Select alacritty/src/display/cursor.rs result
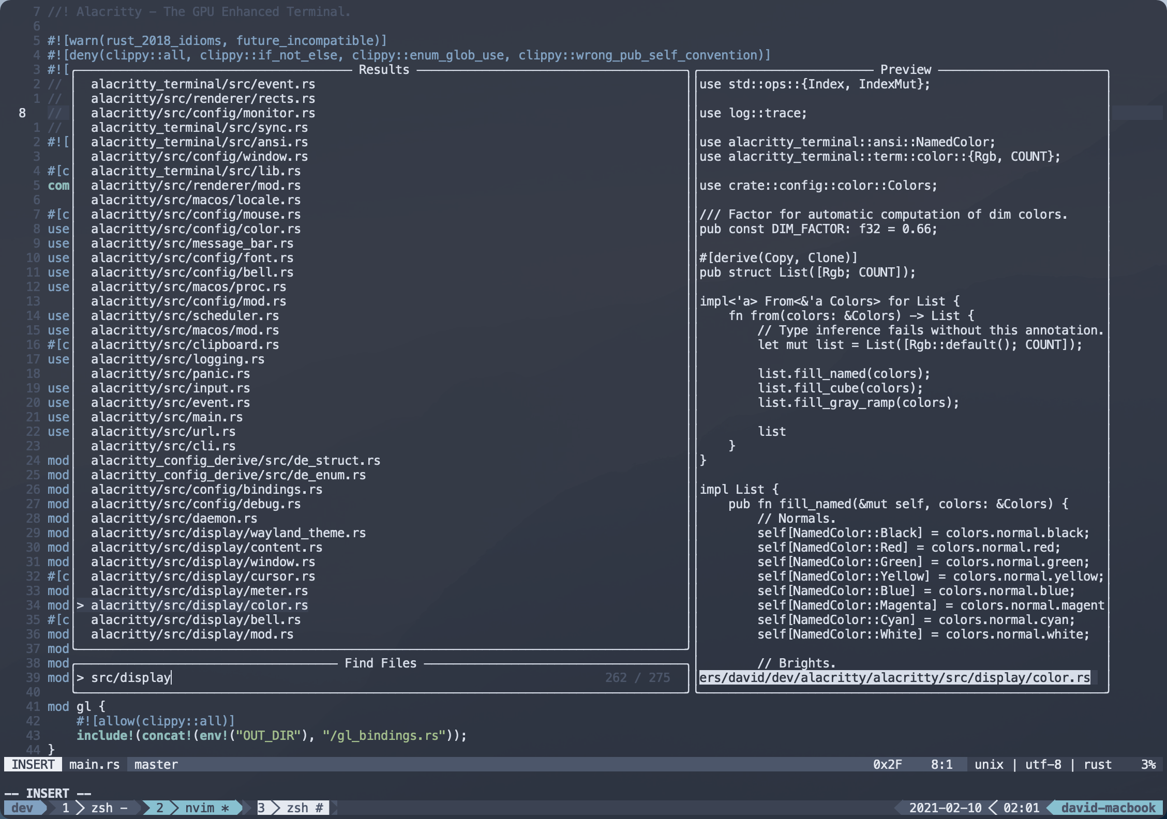Viewport: 1167px width, 819px height. 203,577
